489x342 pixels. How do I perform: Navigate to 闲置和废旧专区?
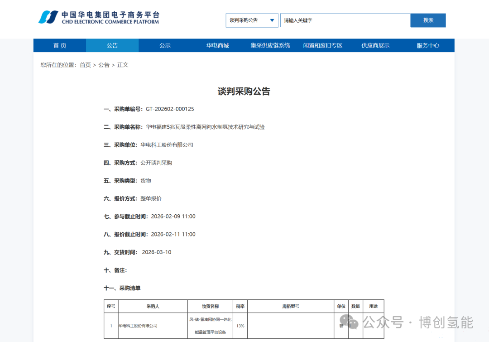point(322,45)
